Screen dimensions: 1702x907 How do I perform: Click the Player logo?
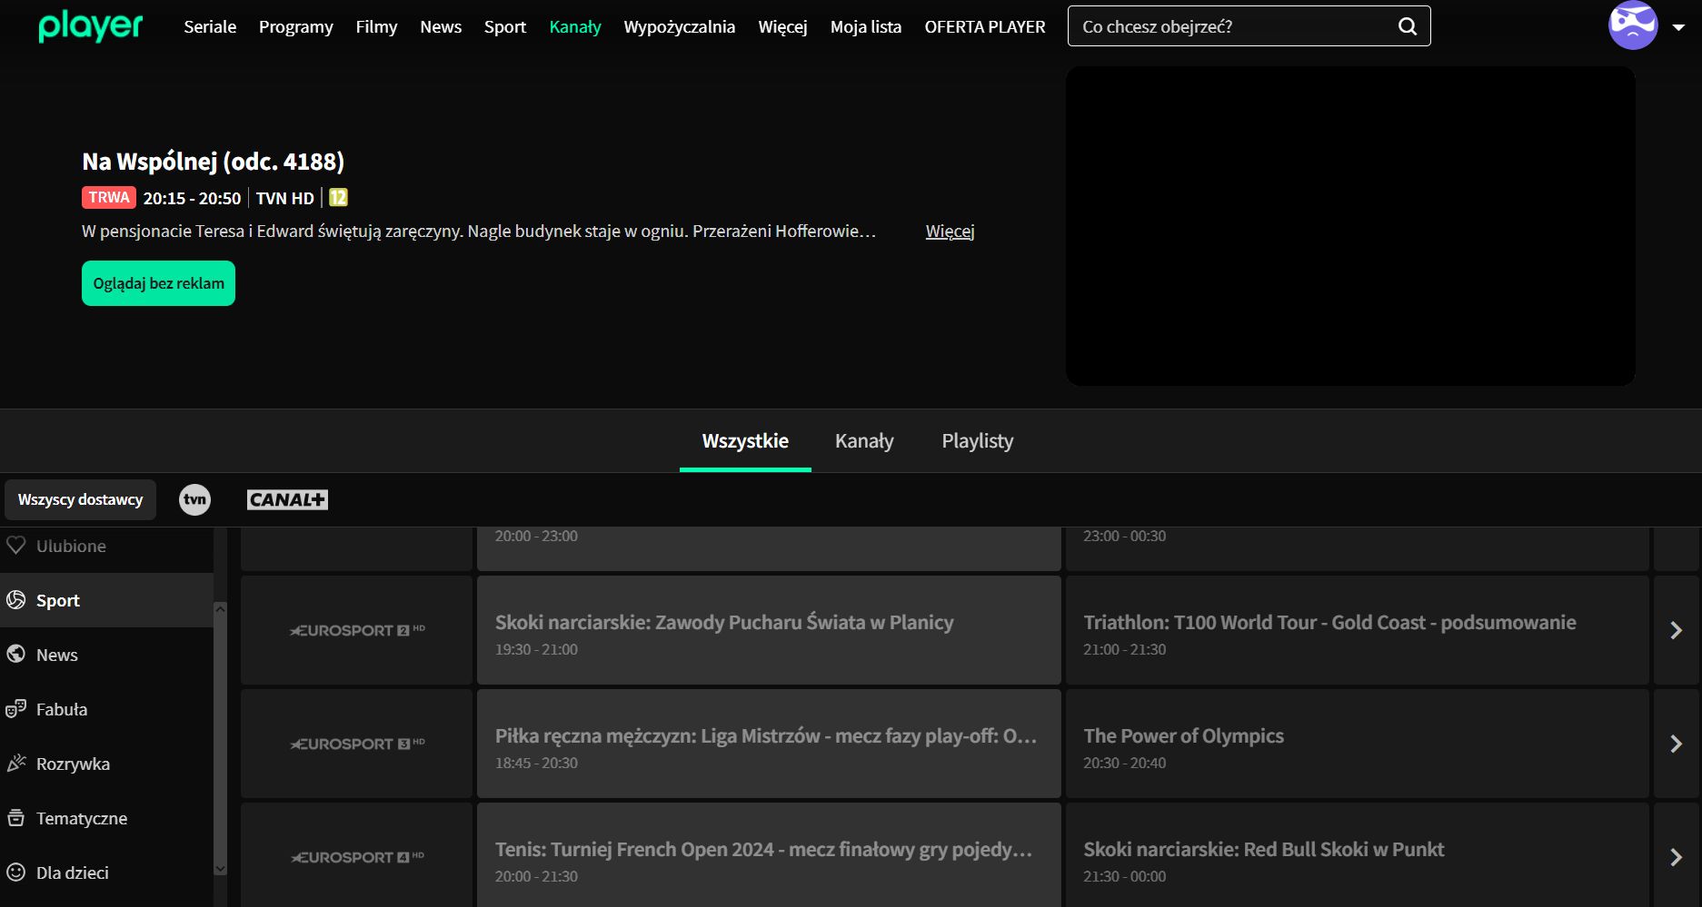[91, 27]
